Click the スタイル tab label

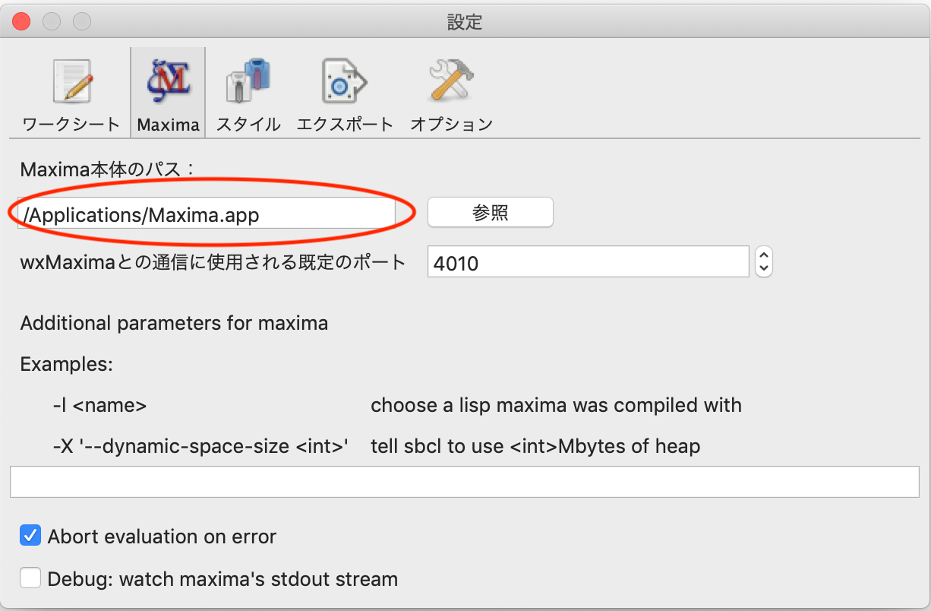tap(248, 125)
